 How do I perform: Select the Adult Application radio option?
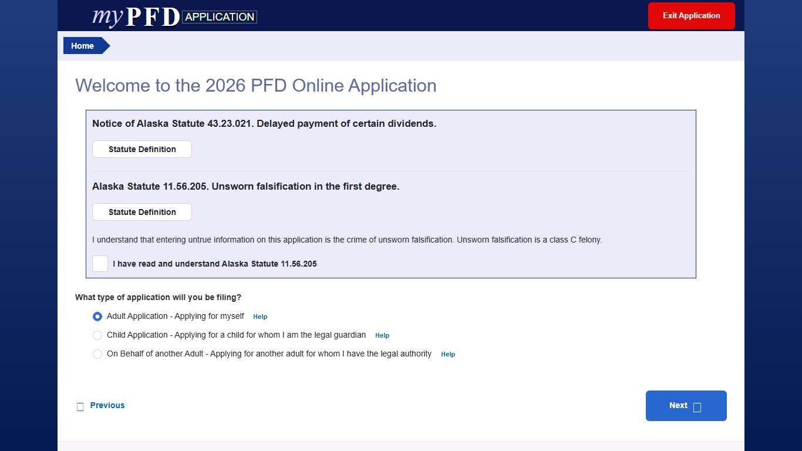tap(97, 316)
